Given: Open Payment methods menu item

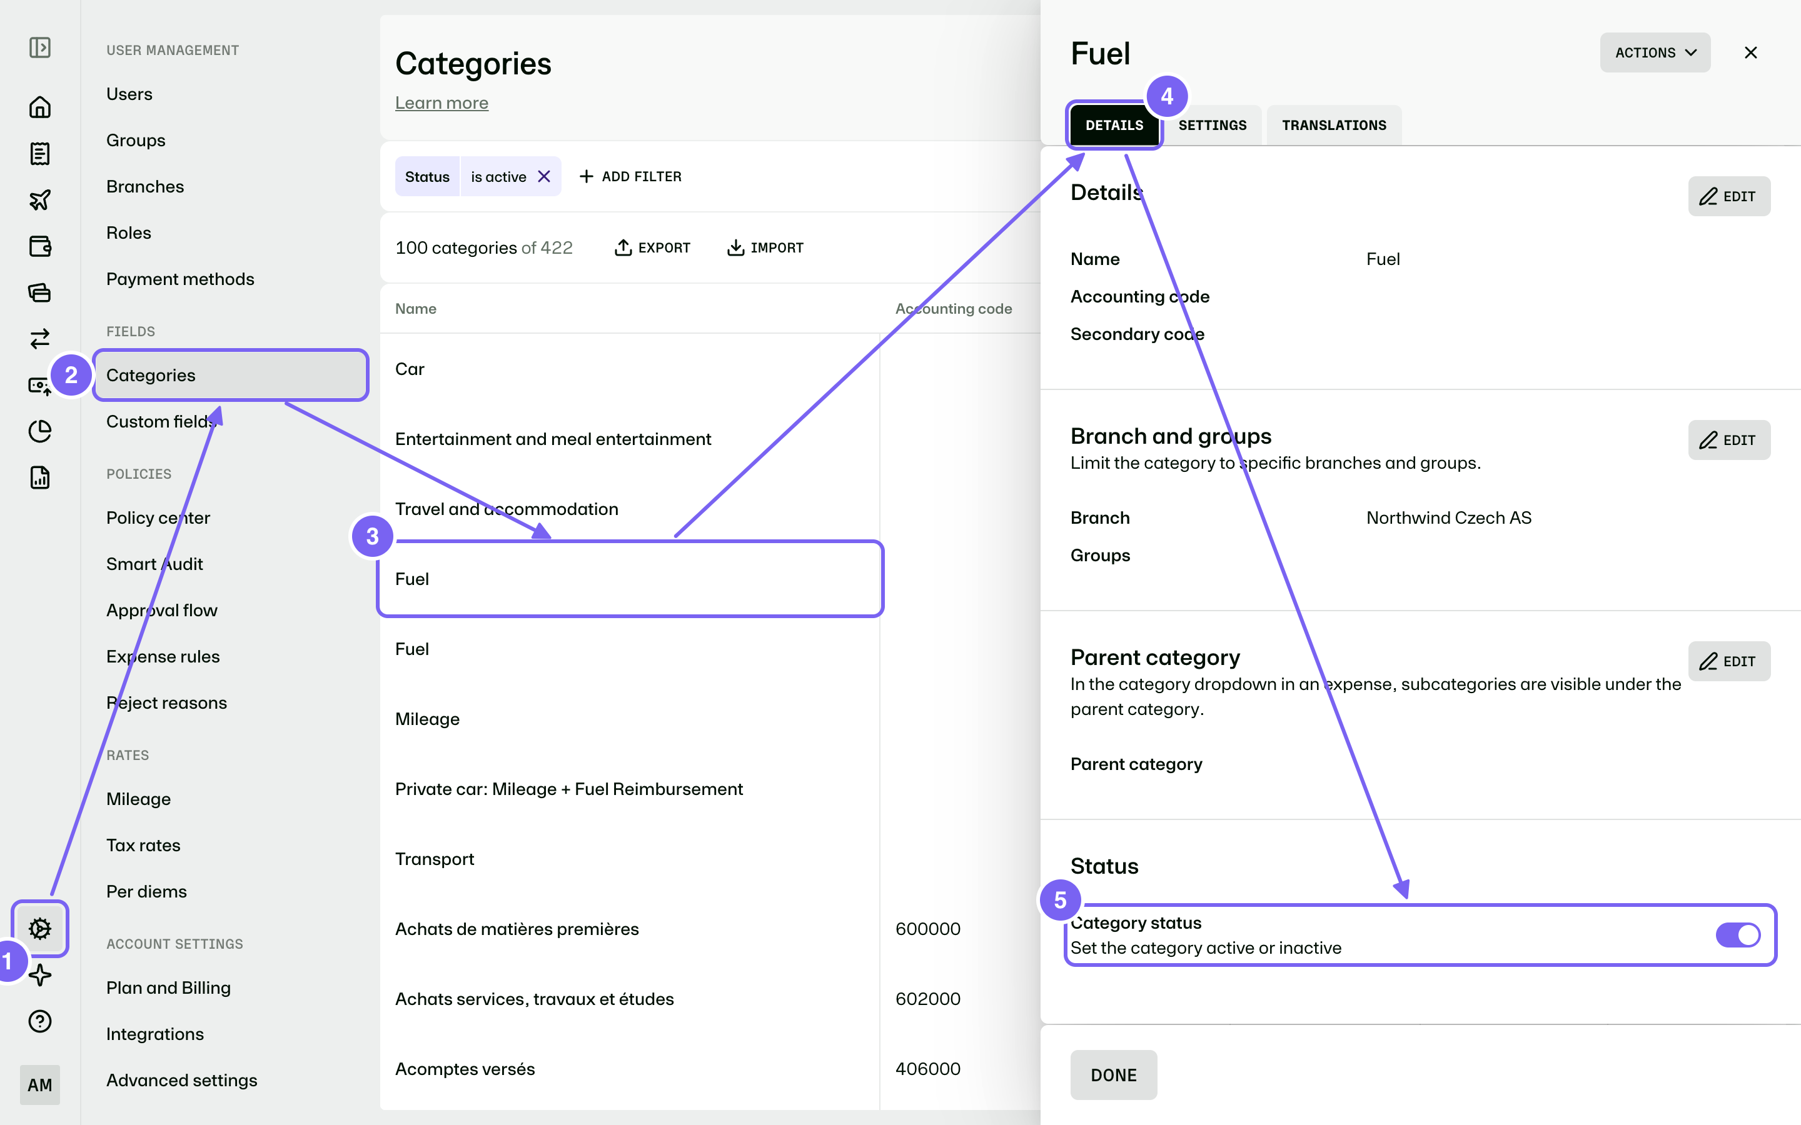Looking at the screenshot, I should pyautogui.click(x=180, y=279).
